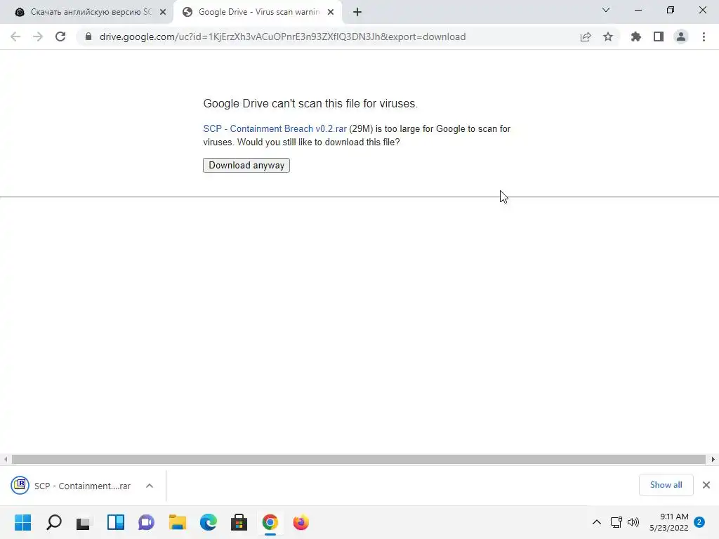
Task: Open the SCP - Containment Breach v0.2.rar link
Action: (x=275, y=129)
